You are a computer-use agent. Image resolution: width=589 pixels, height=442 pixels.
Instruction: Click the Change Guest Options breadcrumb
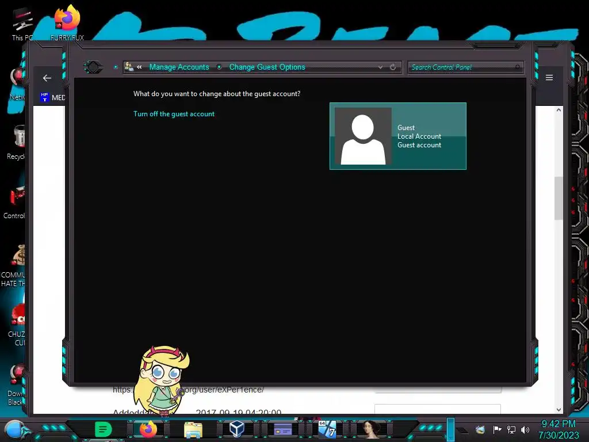(267, 67)
